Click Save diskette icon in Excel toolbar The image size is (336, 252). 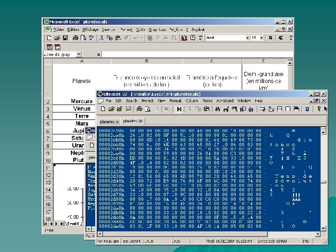pyautogui.click(x=65, y=38)
